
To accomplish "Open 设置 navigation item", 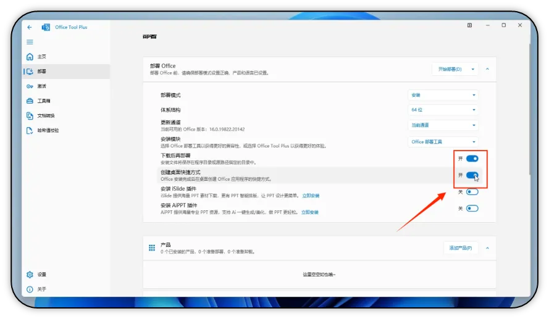I will (x=66, y=275).
